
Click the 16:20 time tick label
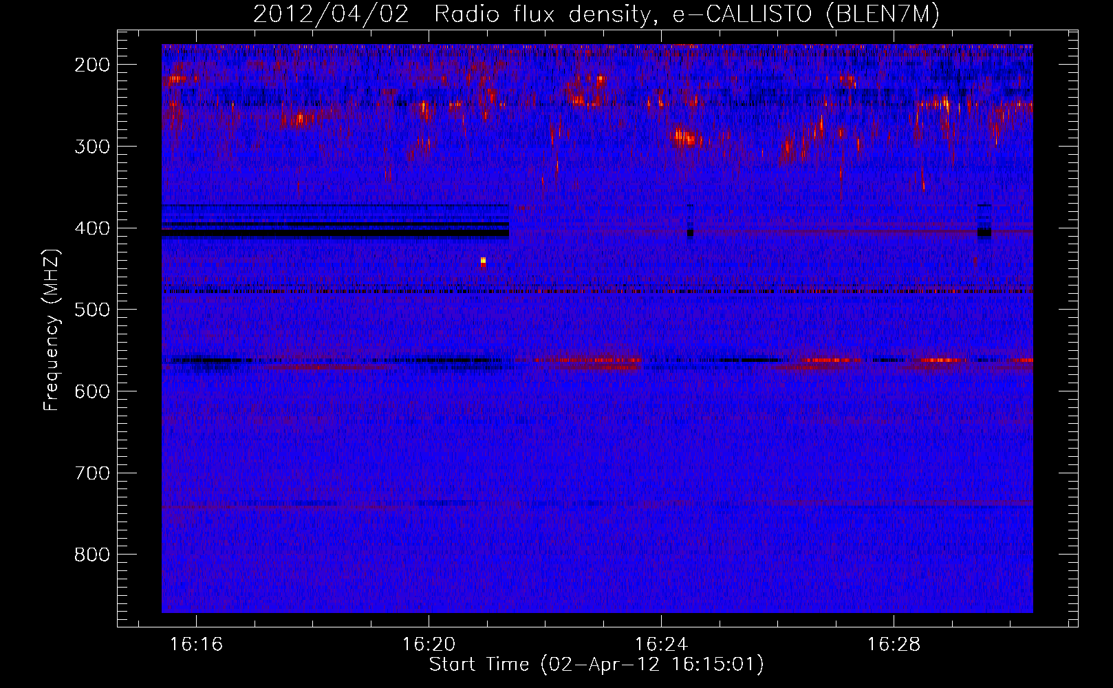pos(429,645)
